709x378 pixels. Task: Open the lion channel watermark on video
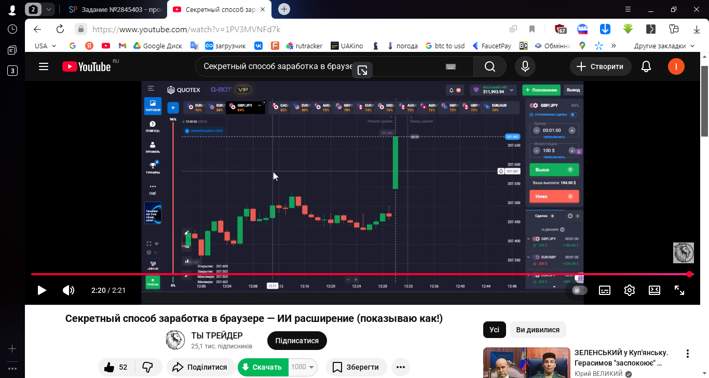684,253
